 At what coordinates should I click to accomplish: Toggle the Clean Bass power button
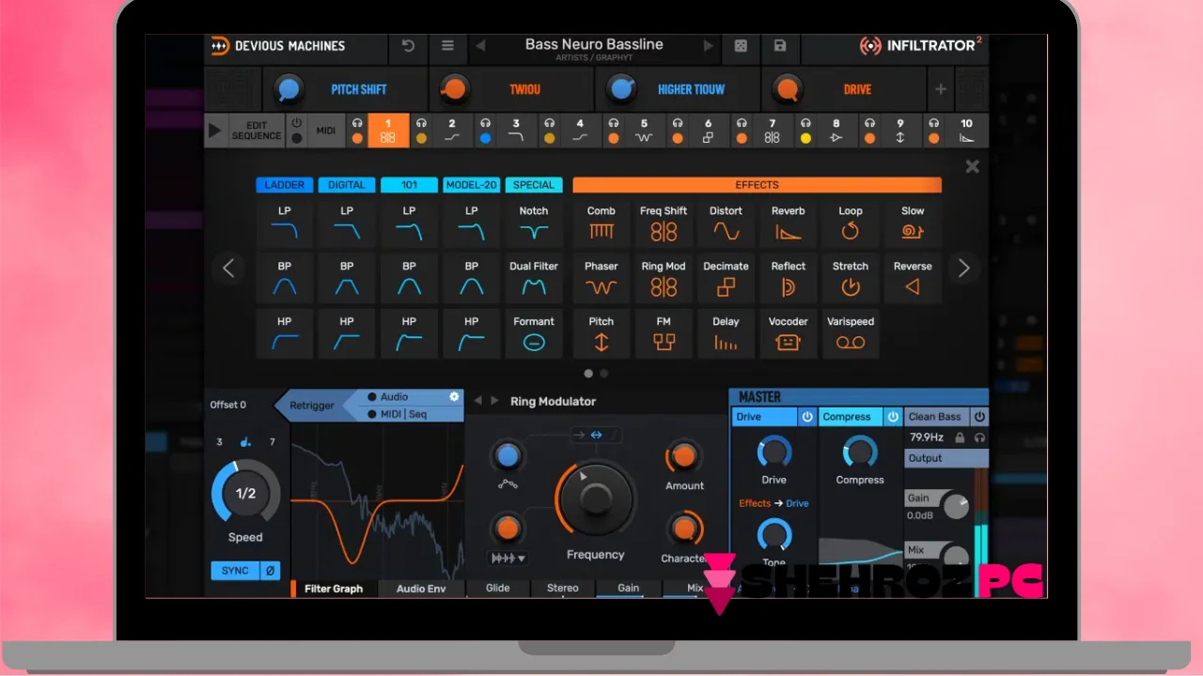[979, 417]
